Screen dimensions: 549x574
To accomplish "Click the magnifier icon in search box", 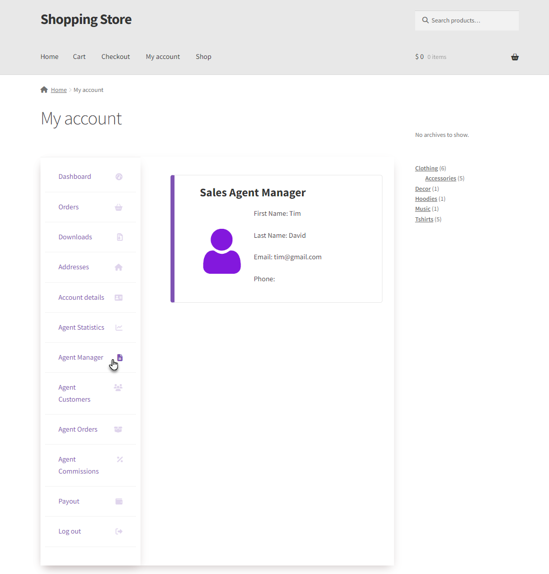I will click(x=425, y=20).
